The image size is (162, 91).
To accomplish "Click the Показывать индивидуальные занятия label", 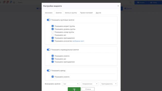I will 65,50.
